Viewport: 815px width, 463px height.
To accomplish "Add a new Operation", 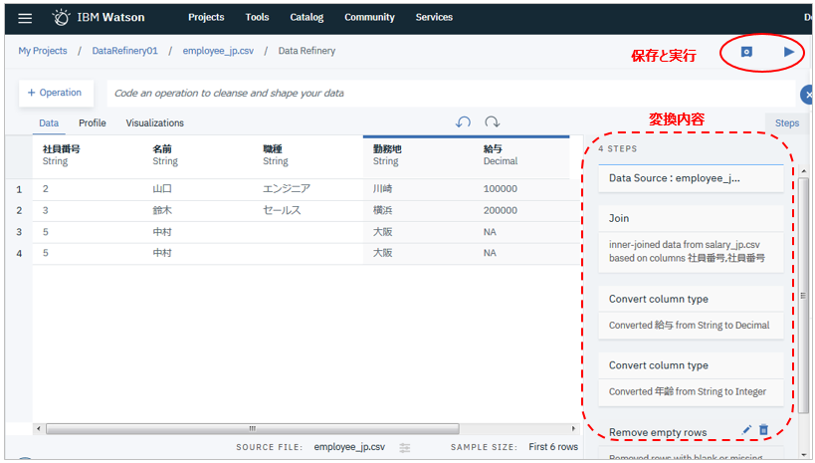I will point(56,93).
